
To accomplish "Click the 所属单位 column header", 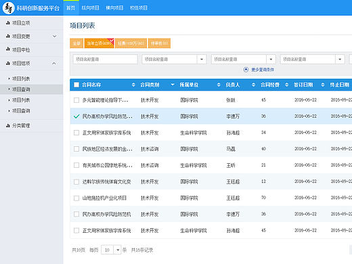I will [189, 85].
